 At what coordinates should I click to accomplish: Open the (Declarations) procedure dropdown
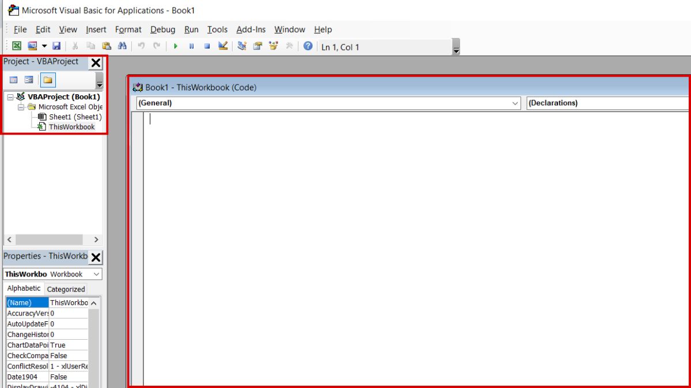(608, 103)
